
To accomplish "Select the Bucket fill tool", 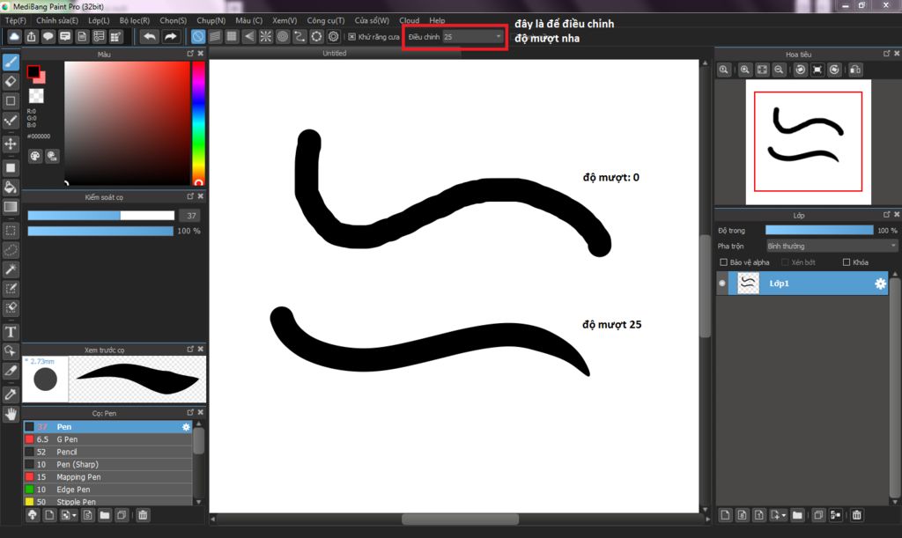I will pyautogui.click(x=11, y=187).
